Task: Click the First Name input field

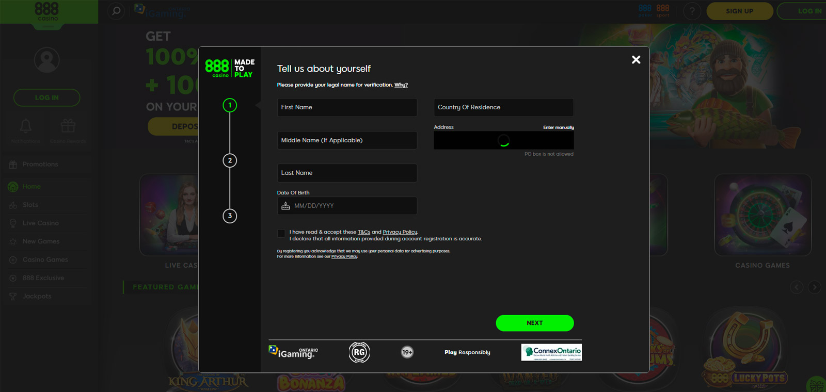Action: point(347,107)
